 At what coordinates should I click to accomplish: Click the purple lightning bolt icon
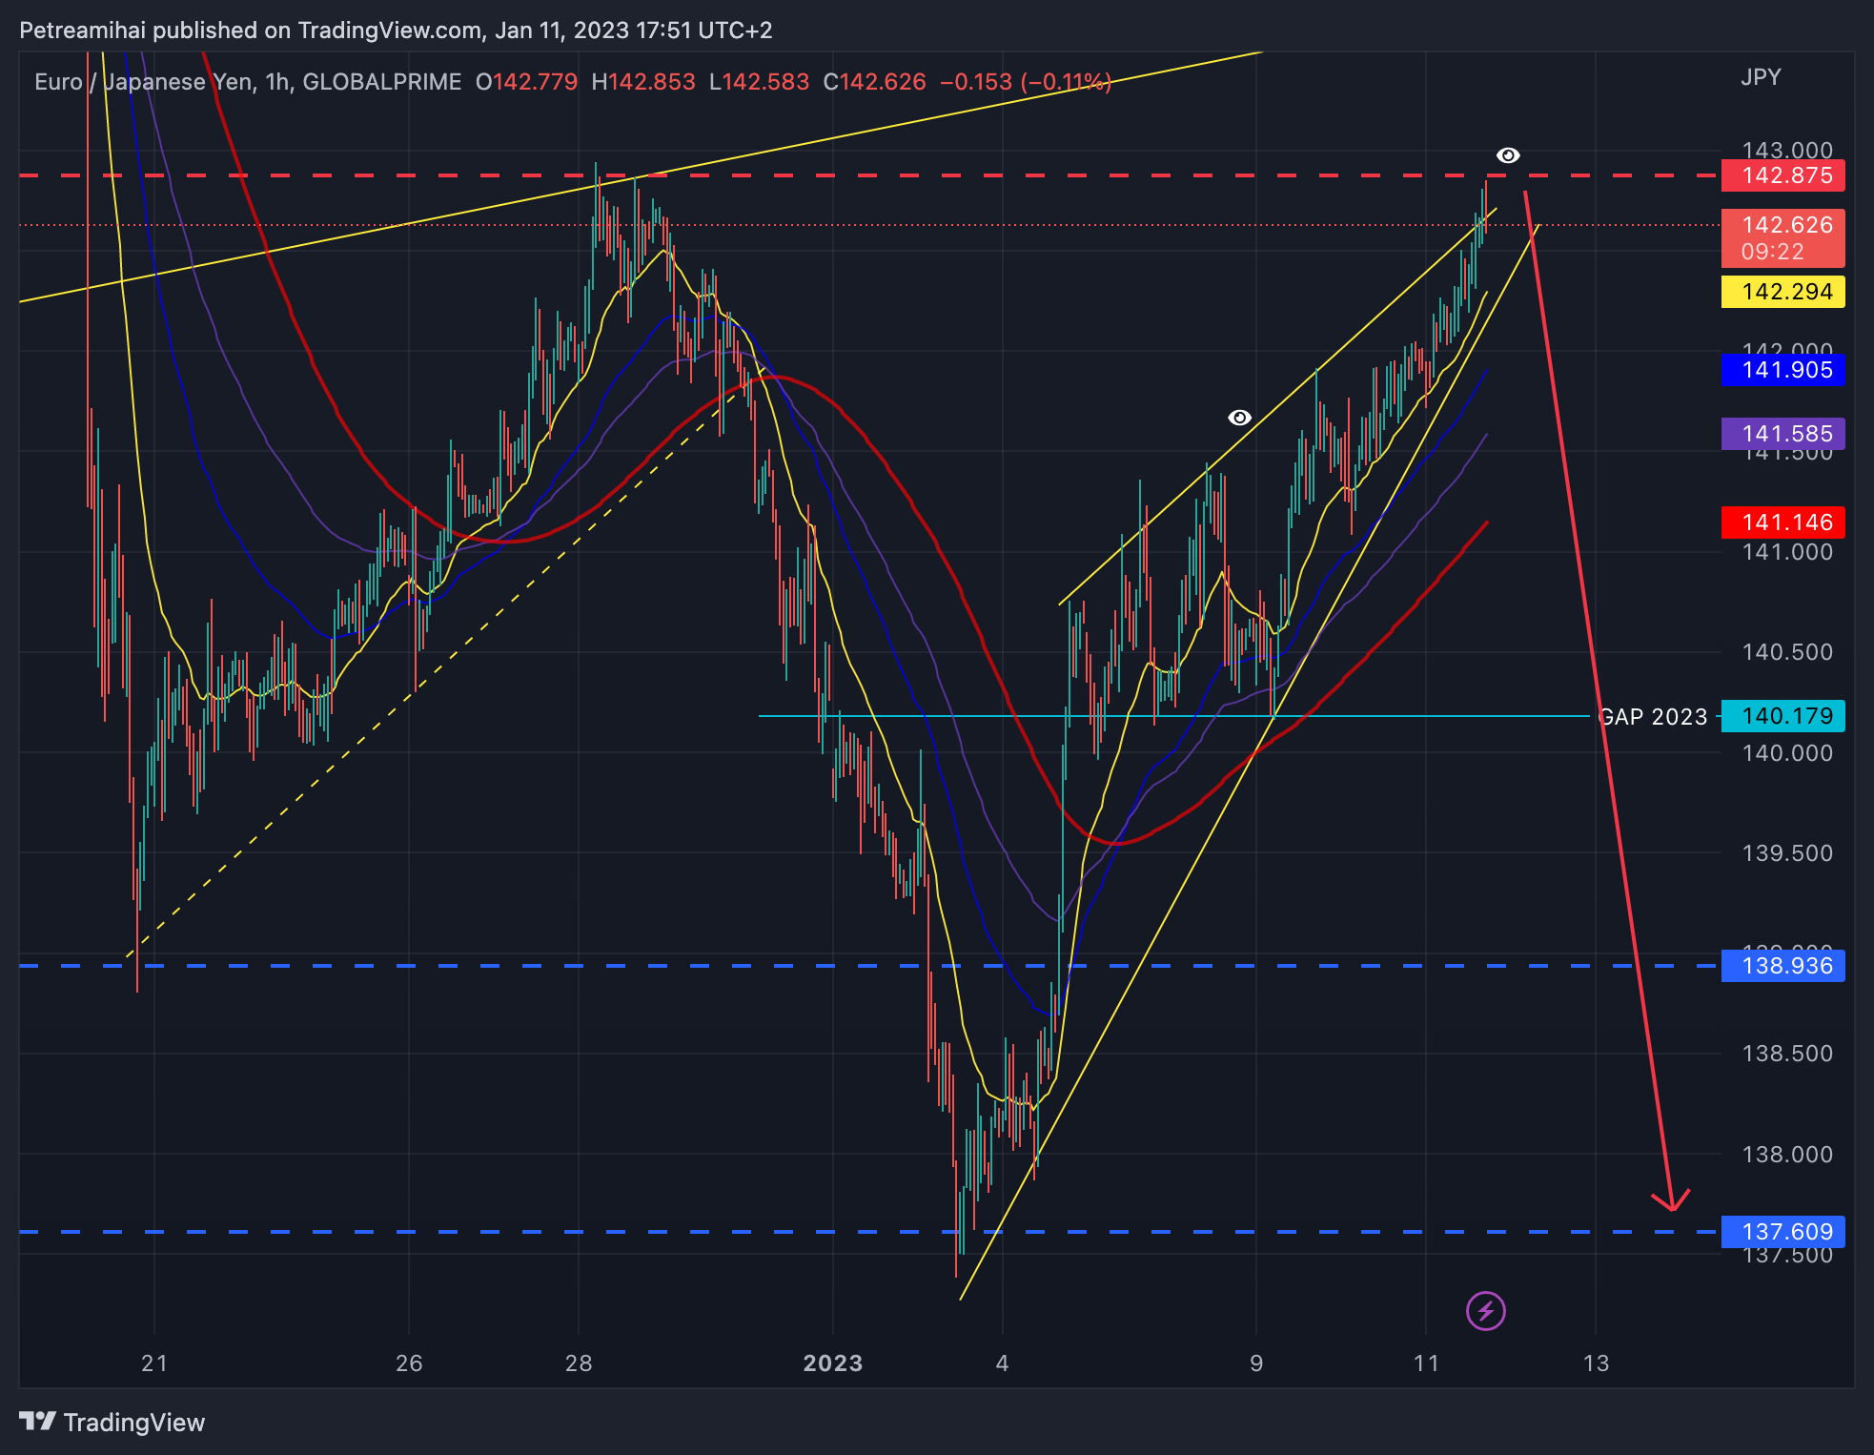tap(1485, 1311)
